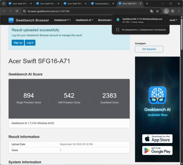Close the active Acer Swift tab
This screenshot has width=183, height=165.
140,4
